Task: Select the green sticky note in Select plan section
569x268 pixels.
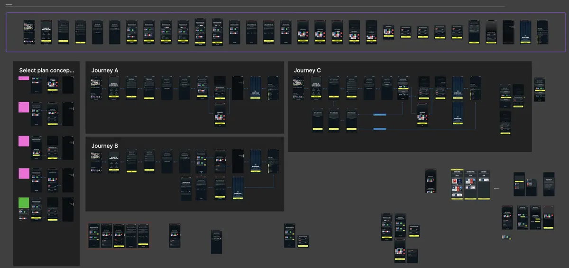Action: click(24, 203)
